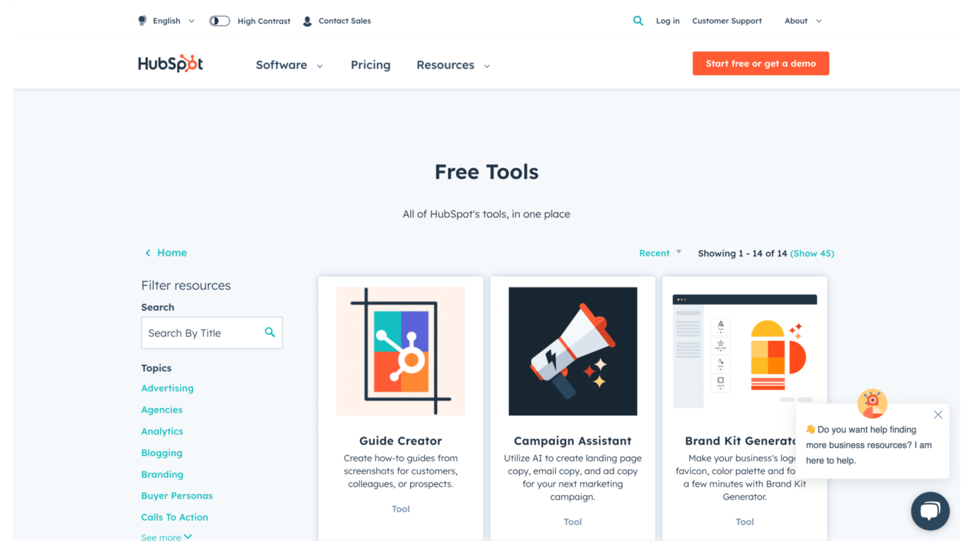Expand the Software menu

coord(289,65)
